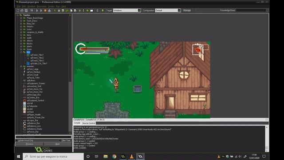Click the Create font T icon
The width and height of the screenshot is (284, 160).
point(79,11)
